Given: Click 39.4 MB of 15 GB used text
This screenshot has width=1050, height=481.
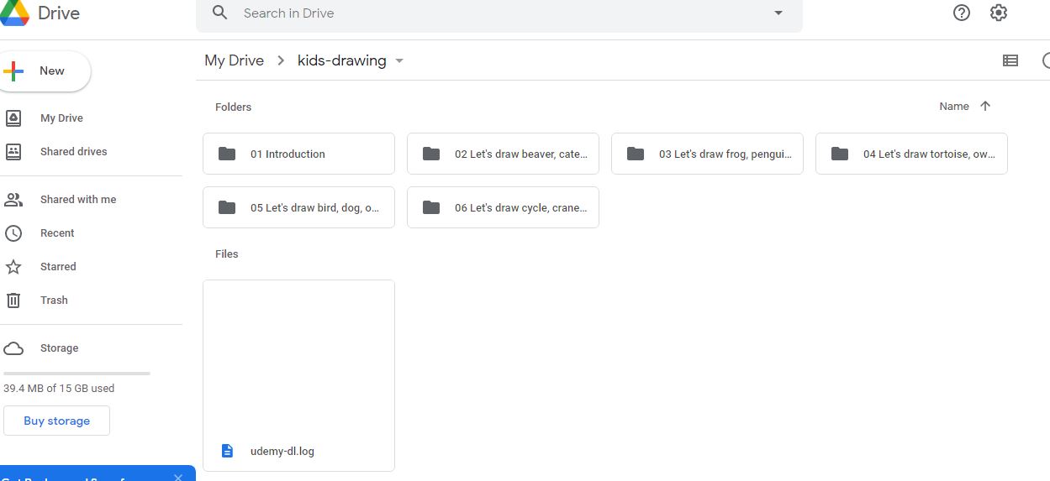Looking at the screenshot, I should (x=59, y=389).
